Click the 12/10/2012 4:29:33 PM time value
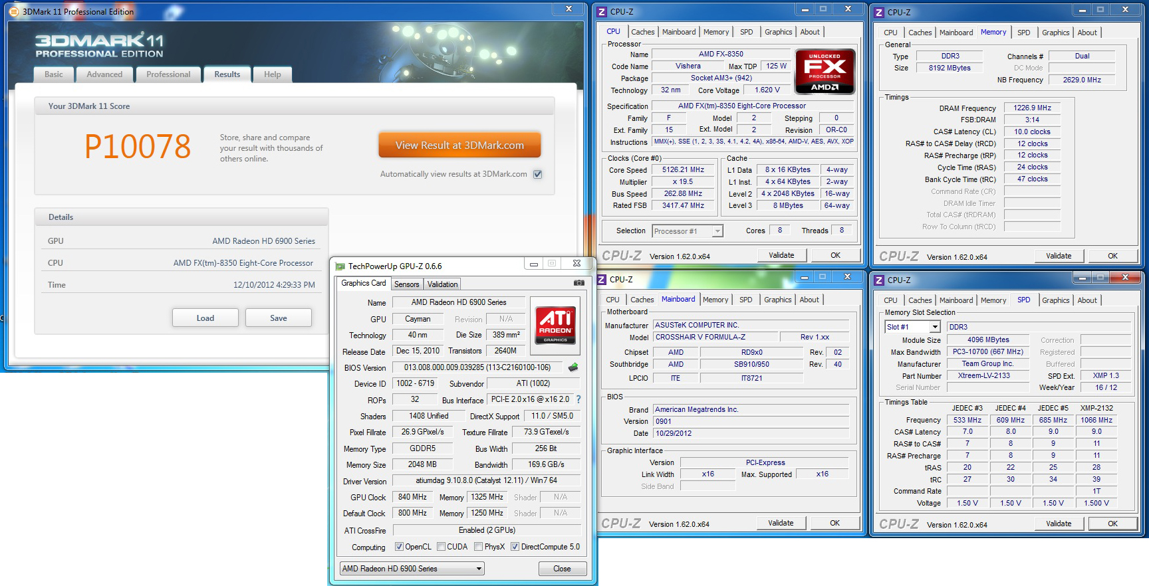The height and width of the screenshot is (586, 1149). coord(274,285)
